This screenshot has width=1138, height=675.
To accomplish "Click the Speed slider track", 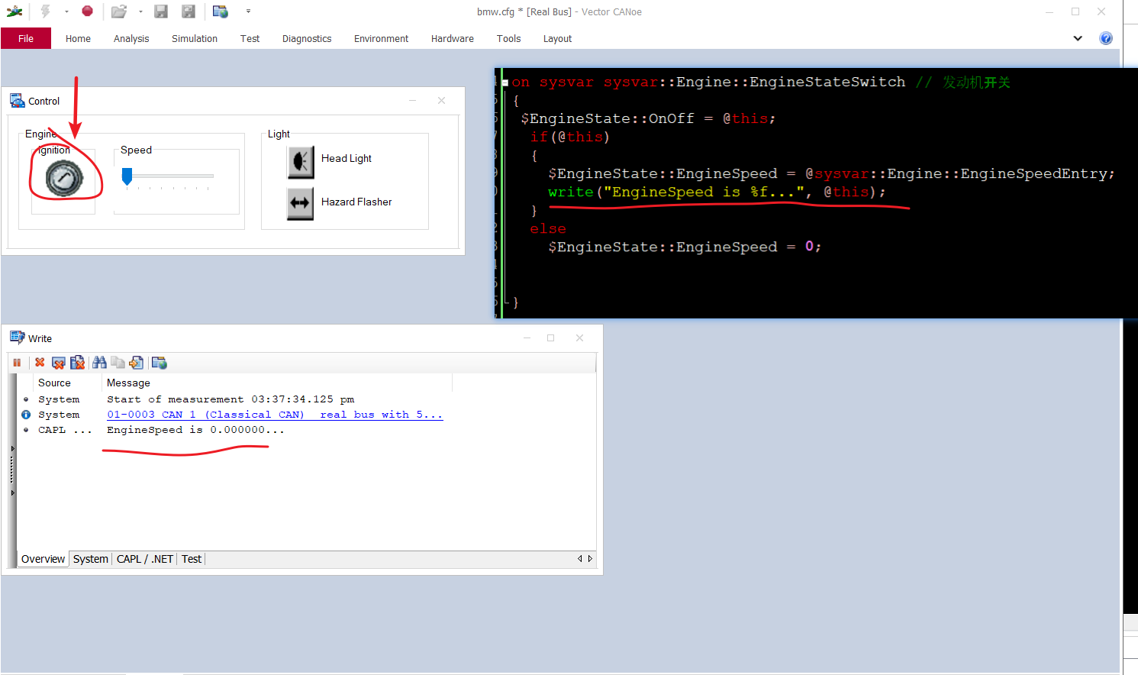I will coord(168,176).
